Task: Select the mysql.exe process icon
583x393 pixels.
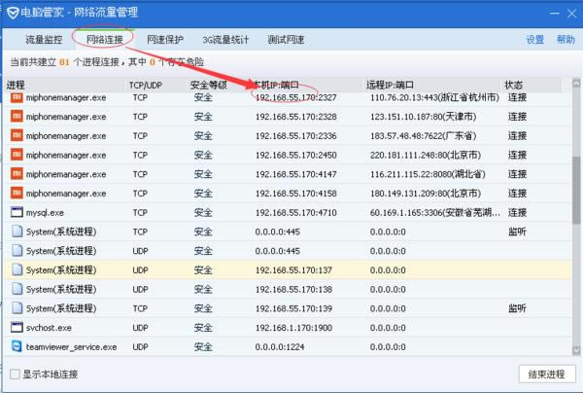Action: [x=16, y=212]
